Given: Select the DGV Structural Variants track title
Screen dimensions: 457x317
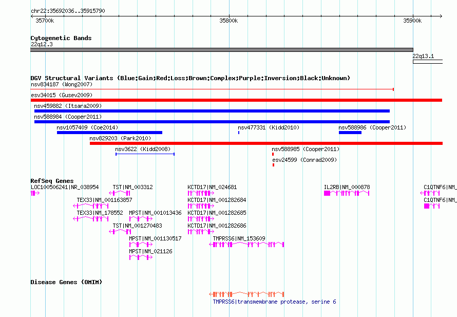Looking at the screenshot, I should pos(191,78).
